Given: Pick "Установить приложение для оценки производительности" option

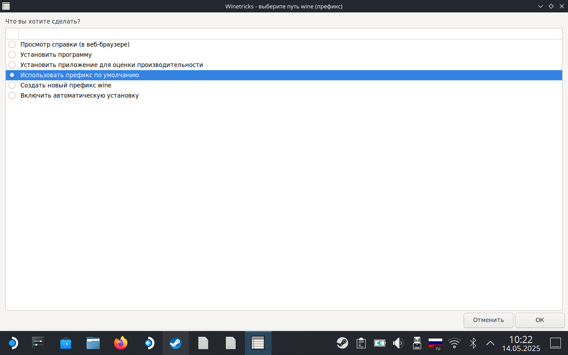Looking at the screenshot, I should coord(12,65).
